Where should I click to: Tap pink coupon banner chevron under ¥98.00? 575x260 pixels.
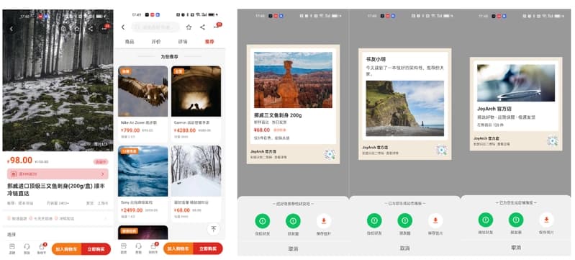(x=102, y=174)
